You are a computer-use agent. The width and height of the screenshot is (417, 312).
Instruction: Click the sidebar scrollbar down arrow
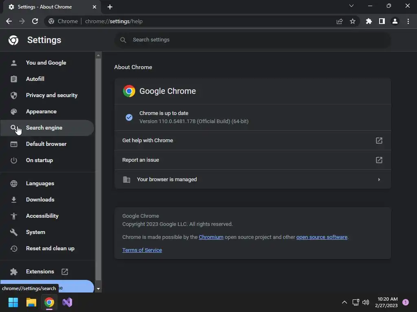(x=98, y=289)
